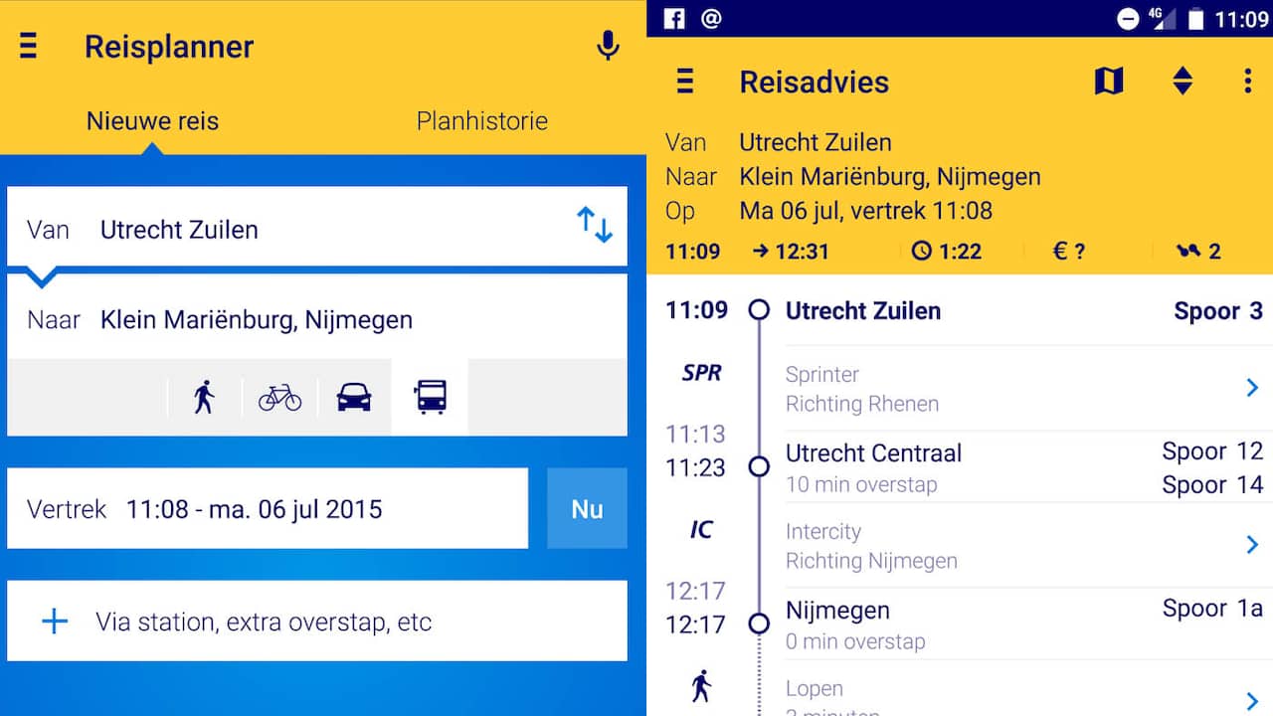Tap the voice search microphone in Reisplanner
Screen dimensions: 1273x716
point(608,47)
